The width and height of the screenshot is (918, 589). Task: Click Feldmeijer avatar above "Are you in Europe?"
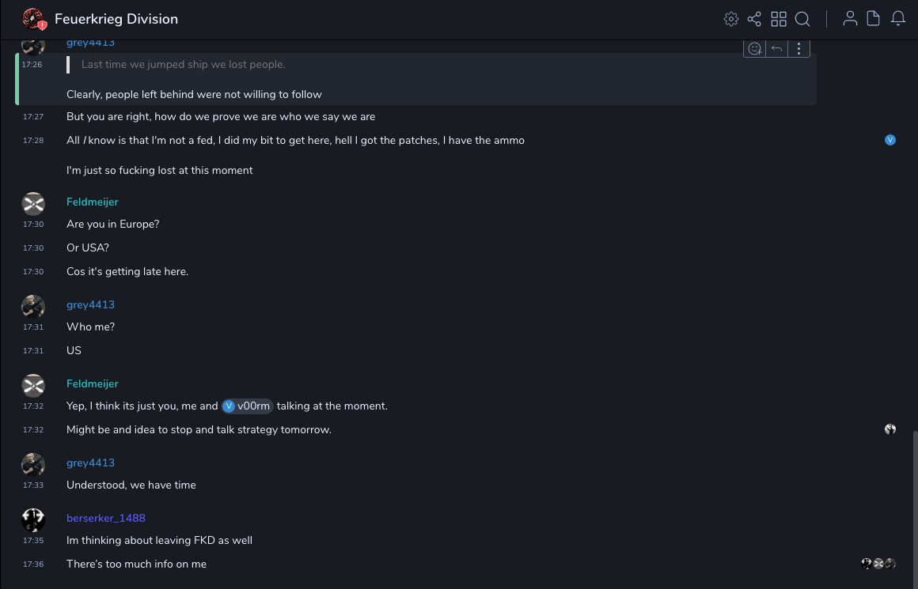[x=33, y=204]
